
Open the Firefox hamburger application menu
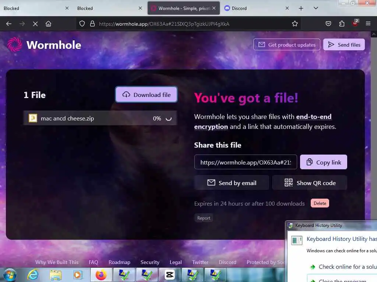(368, 23)
